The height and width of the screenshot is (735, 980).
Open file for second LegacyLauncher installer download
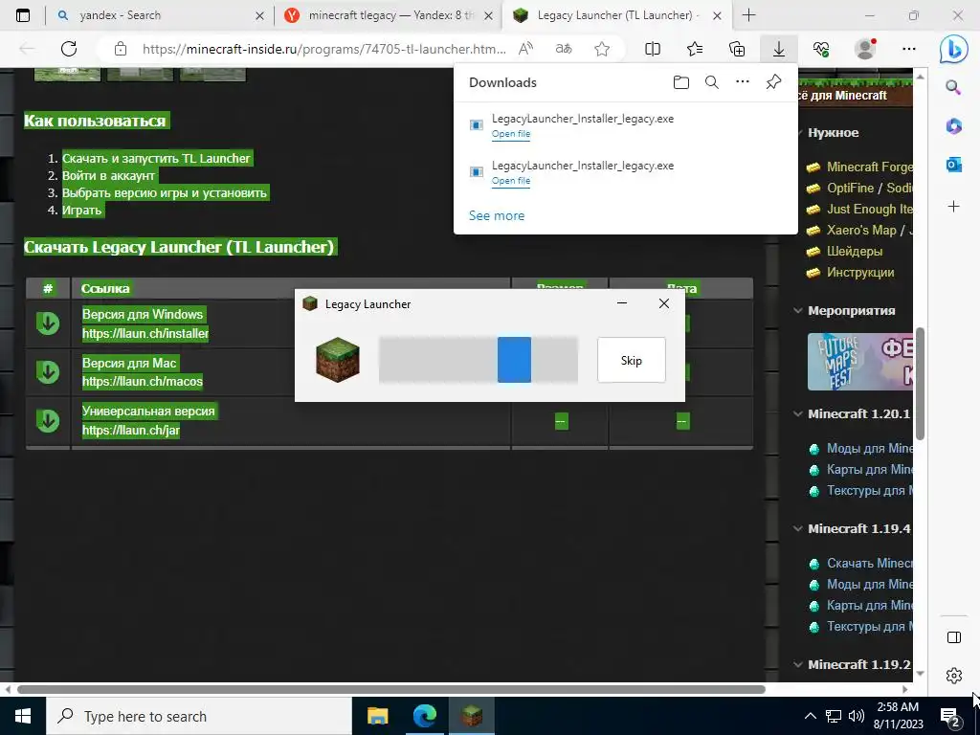click(511, 181)
